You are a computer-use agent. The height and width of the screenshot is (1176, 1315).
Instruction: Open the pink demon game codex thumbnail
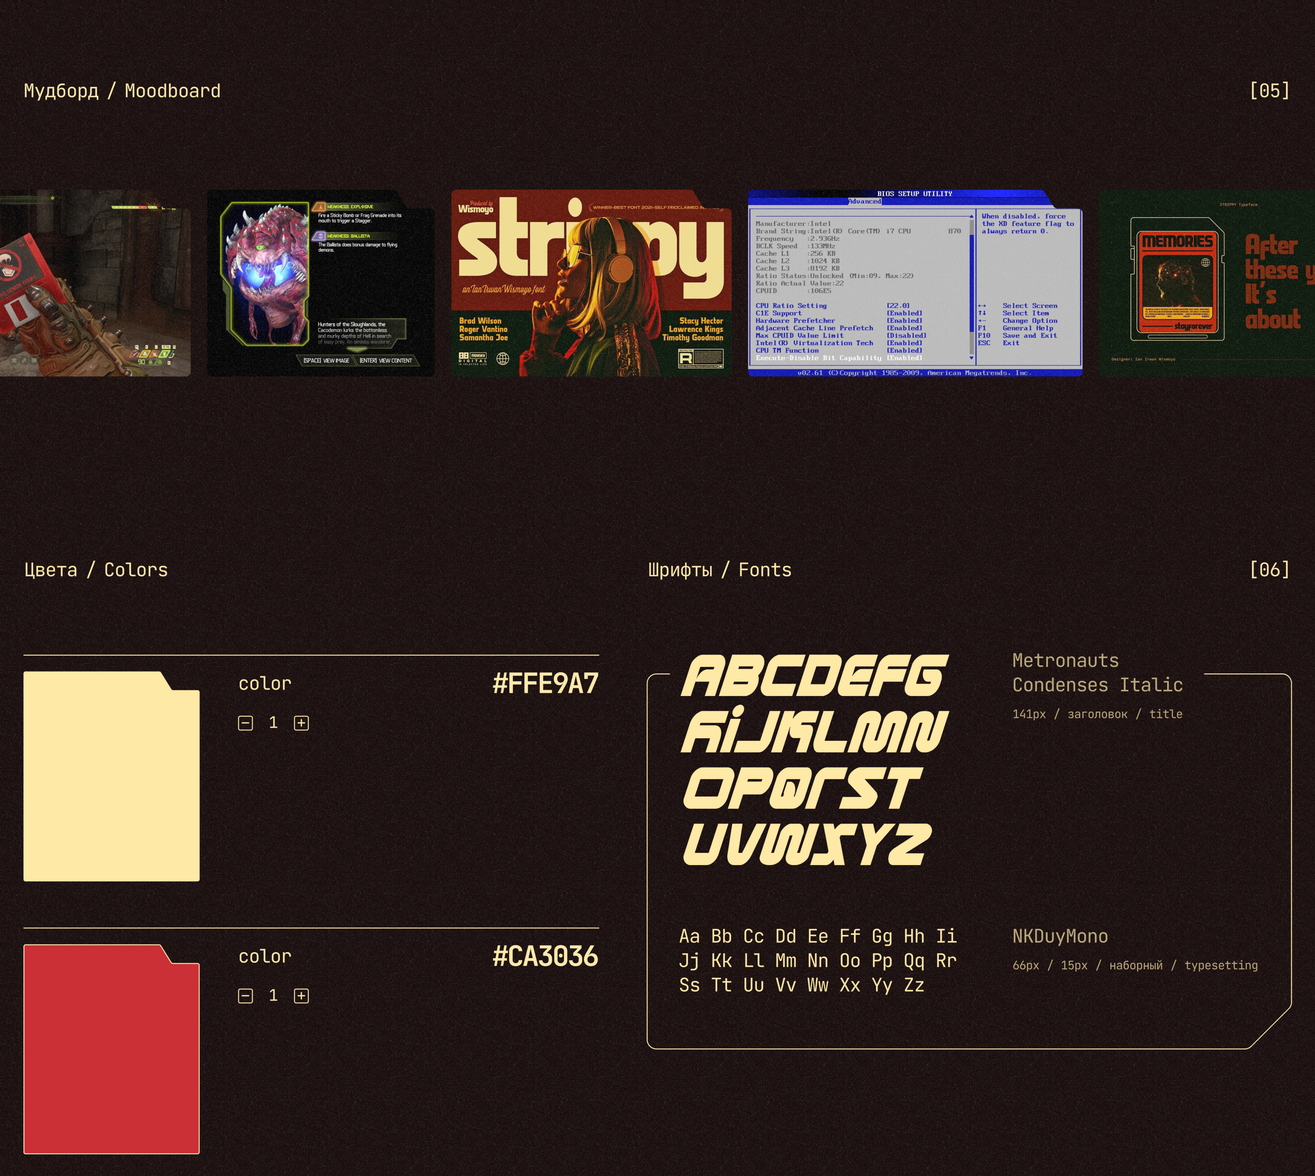(321, 283)
